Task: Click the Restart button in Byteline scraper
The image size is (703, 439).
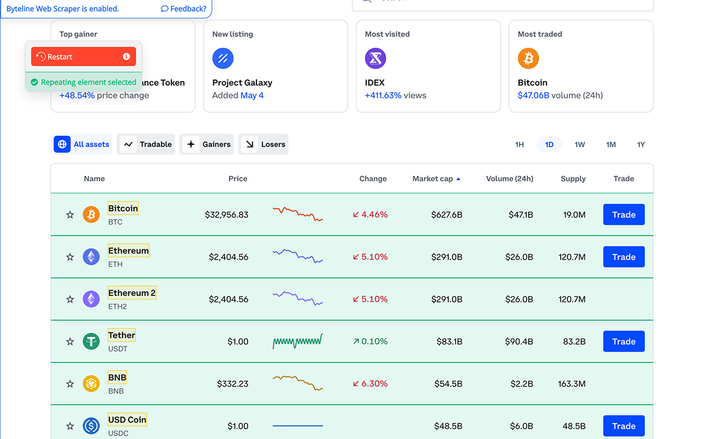Action: pyautogui.click(x=83, y=57)
